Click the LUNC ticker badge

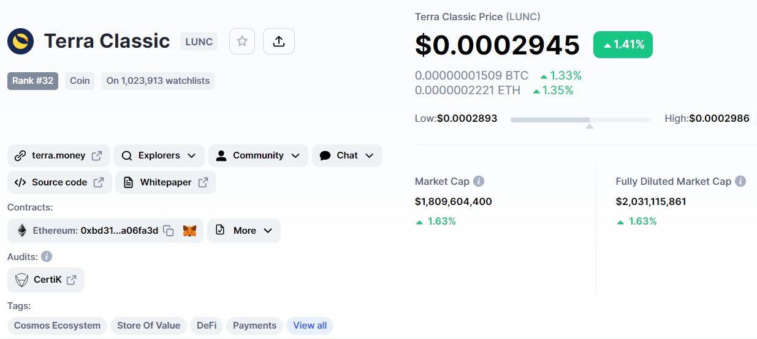pos(199,42)
